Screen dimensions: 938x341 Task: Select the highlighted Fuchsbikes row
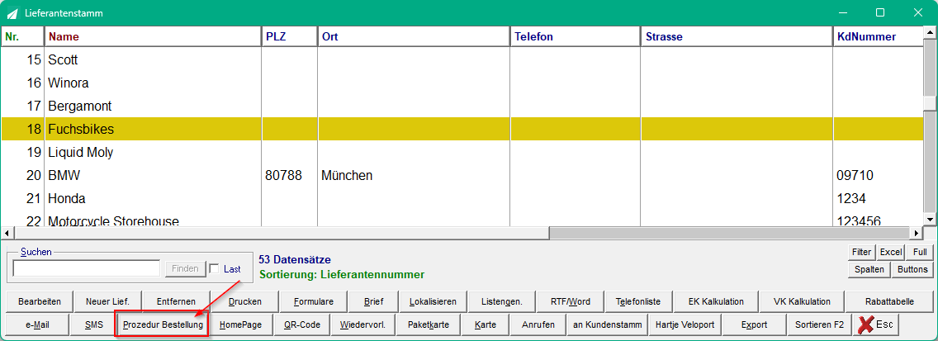coord(462,130)
